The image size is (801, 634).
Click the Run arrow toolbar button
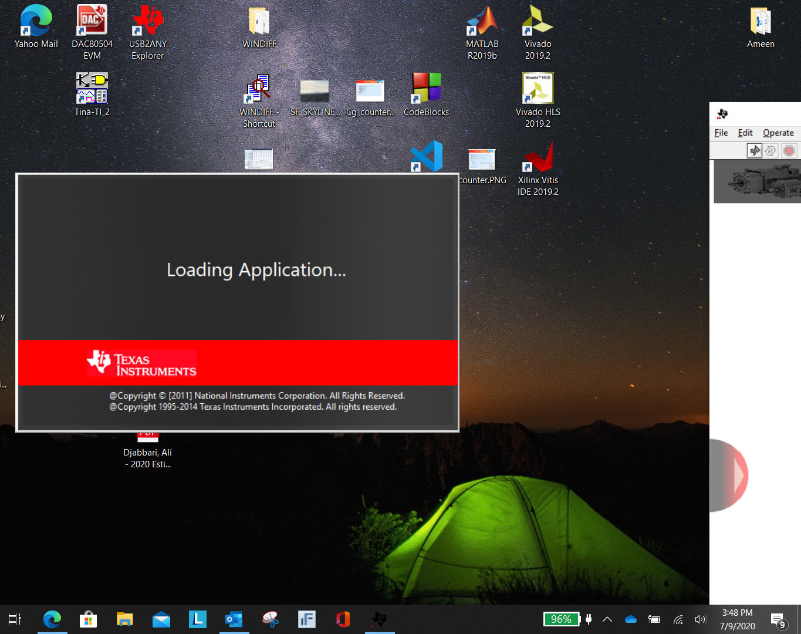tap(755, 151)
